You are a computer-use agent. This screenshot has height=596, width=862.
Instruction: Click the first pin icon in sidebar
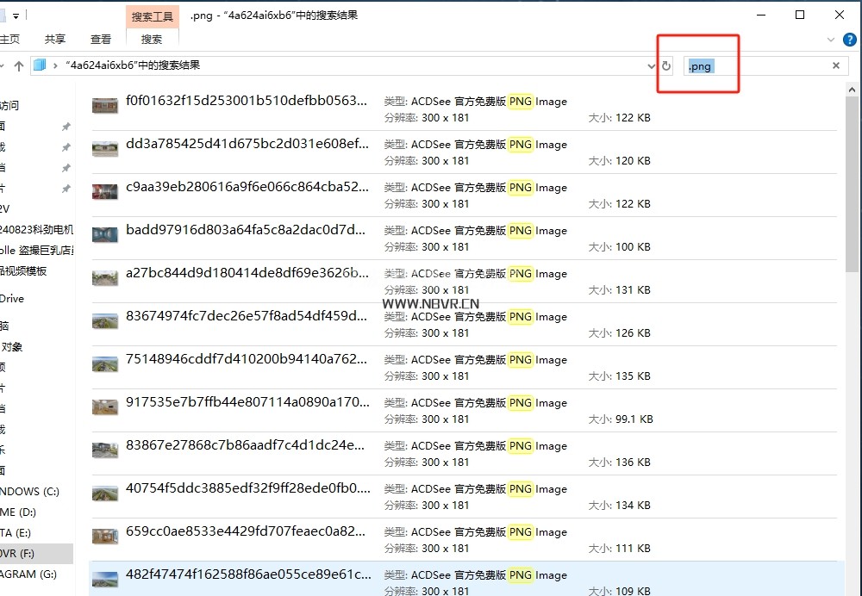point(66,127)
